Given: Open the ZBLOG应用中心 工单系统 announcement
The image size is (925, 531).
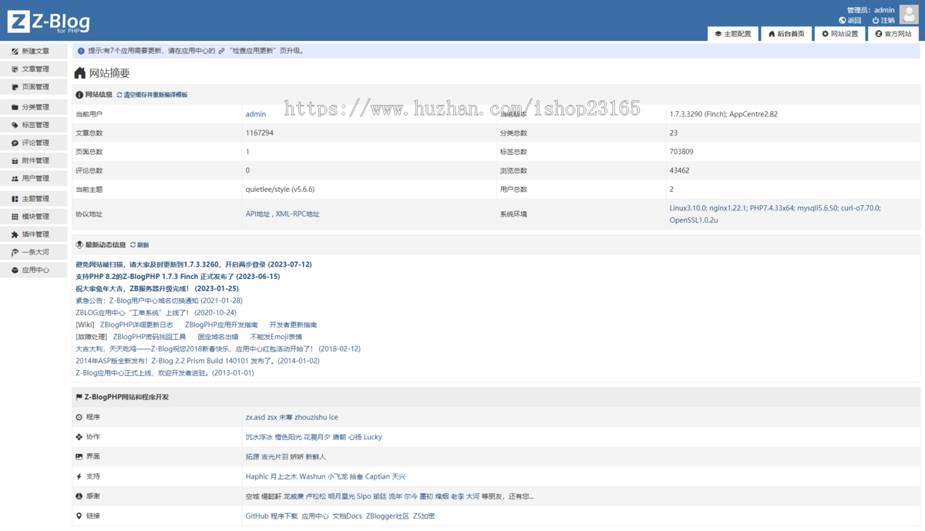Looking at the screenshot, I should point(156,313).
